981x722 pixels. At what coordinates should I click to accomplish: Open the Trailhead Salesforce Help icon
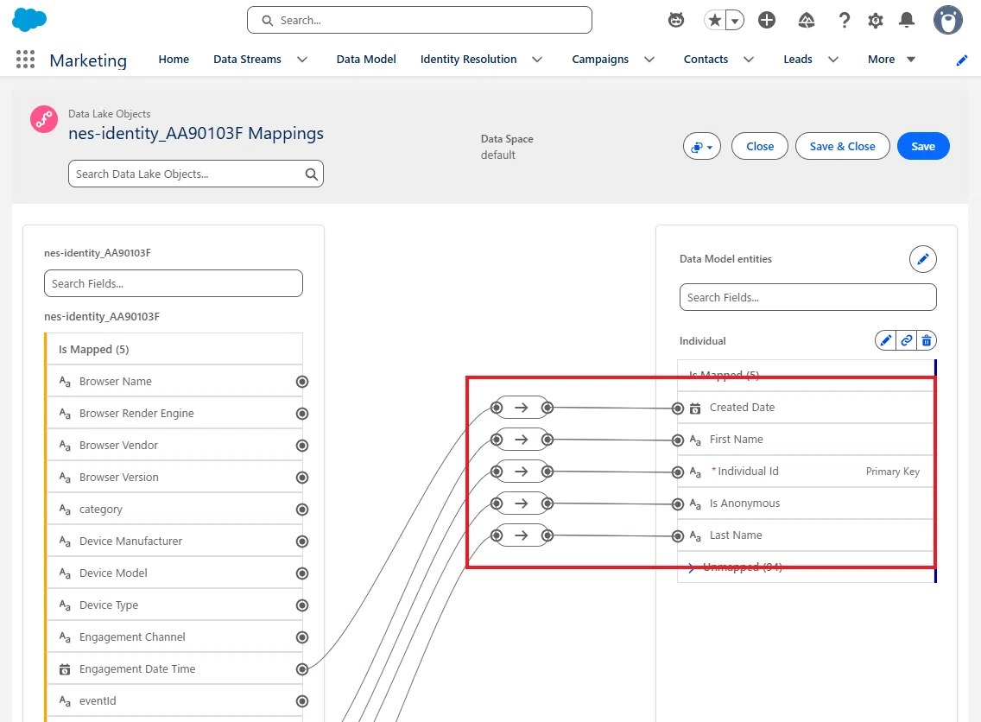coord(807,20)
